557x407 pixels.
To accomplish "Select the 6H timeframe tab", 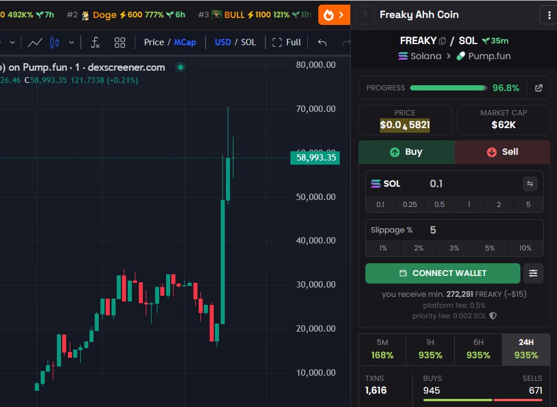I will [x=478, y=349].
